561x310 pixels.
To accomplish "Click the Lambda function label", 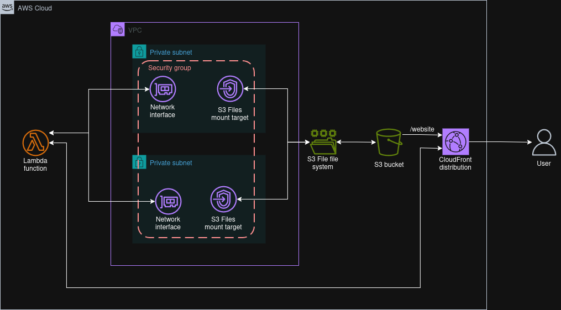I will pos(35,165).
